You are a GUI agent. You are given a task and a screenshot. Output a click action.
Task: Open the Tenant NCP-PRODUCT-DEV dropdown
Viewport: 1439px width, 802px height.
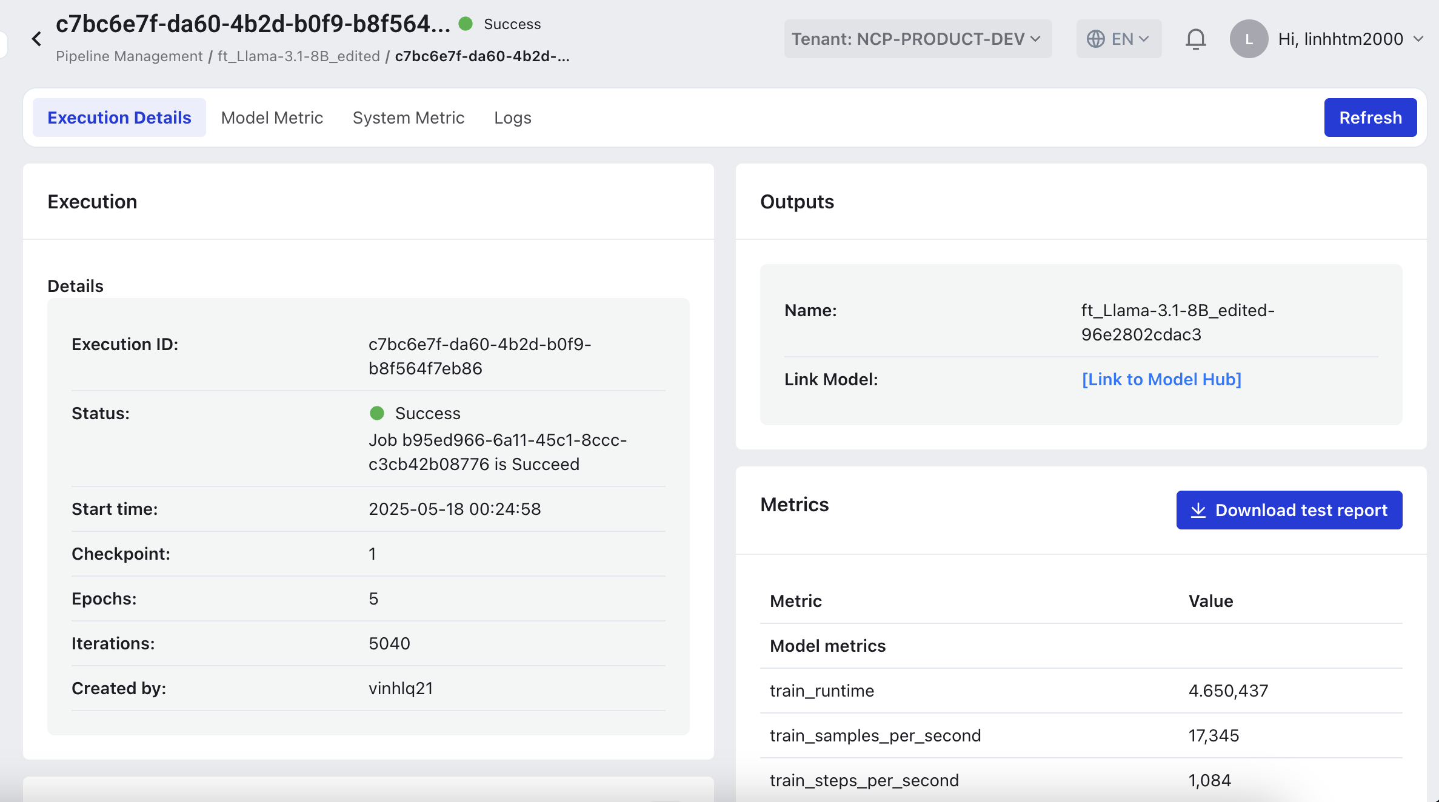tap(918, 39)
